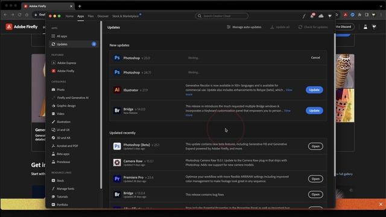Open Creative Cloud notifications bell

point(312,16)
